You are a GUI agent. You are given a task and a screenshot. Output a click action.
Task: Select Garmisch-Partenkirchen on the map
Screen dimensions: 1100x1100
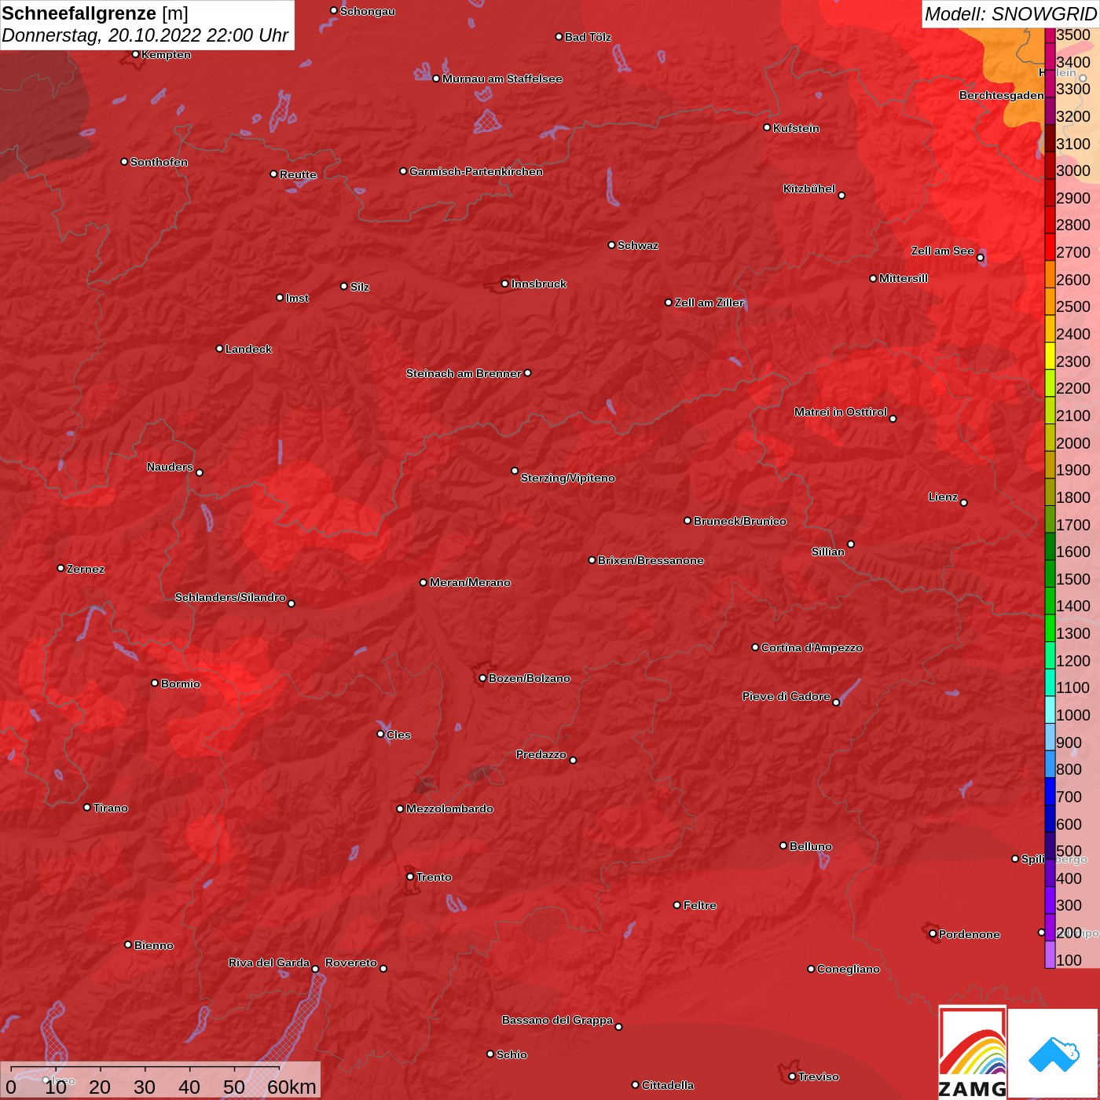tap(476, 171)
